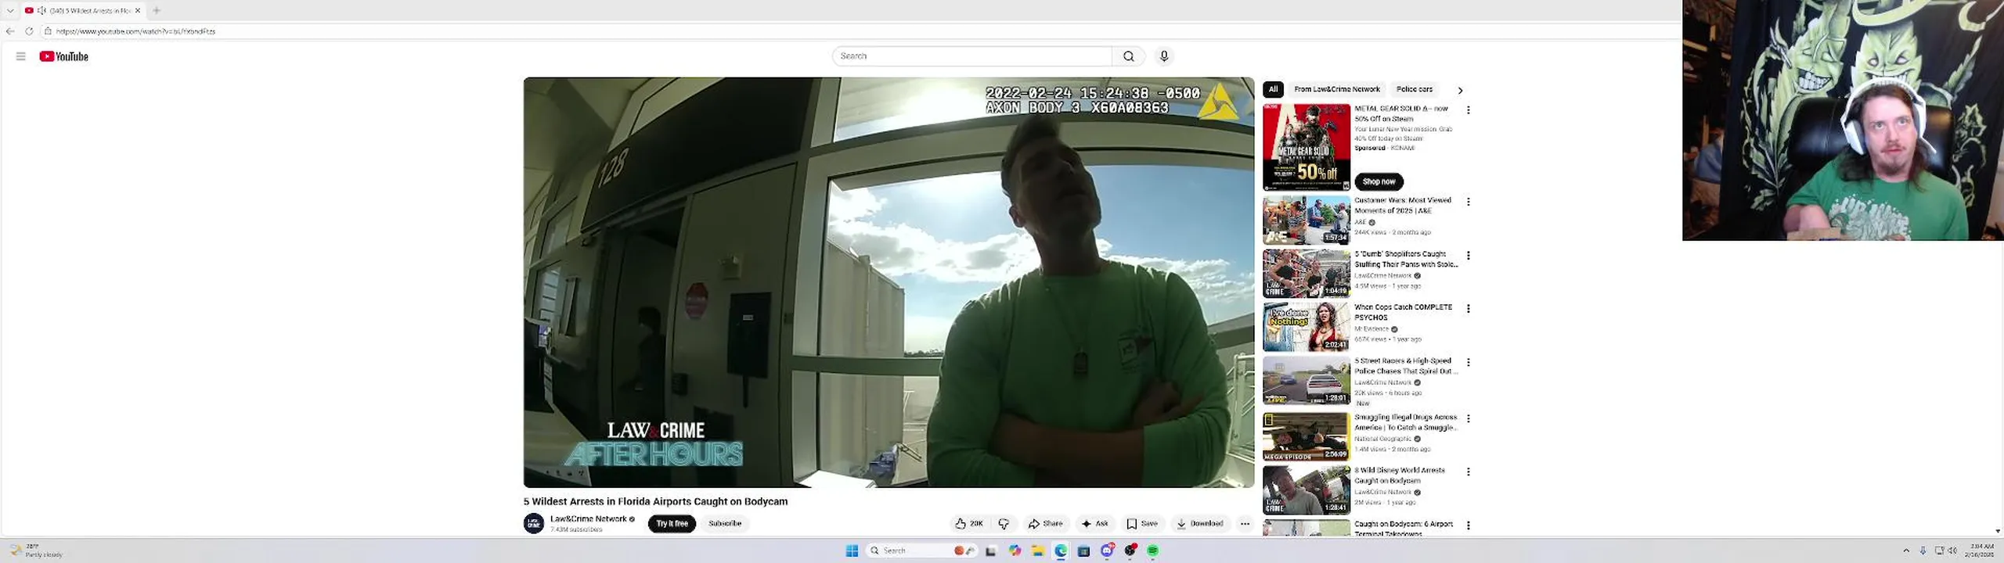
Task: Show hidden system tray icons chevron
Action: point(1906,550)
